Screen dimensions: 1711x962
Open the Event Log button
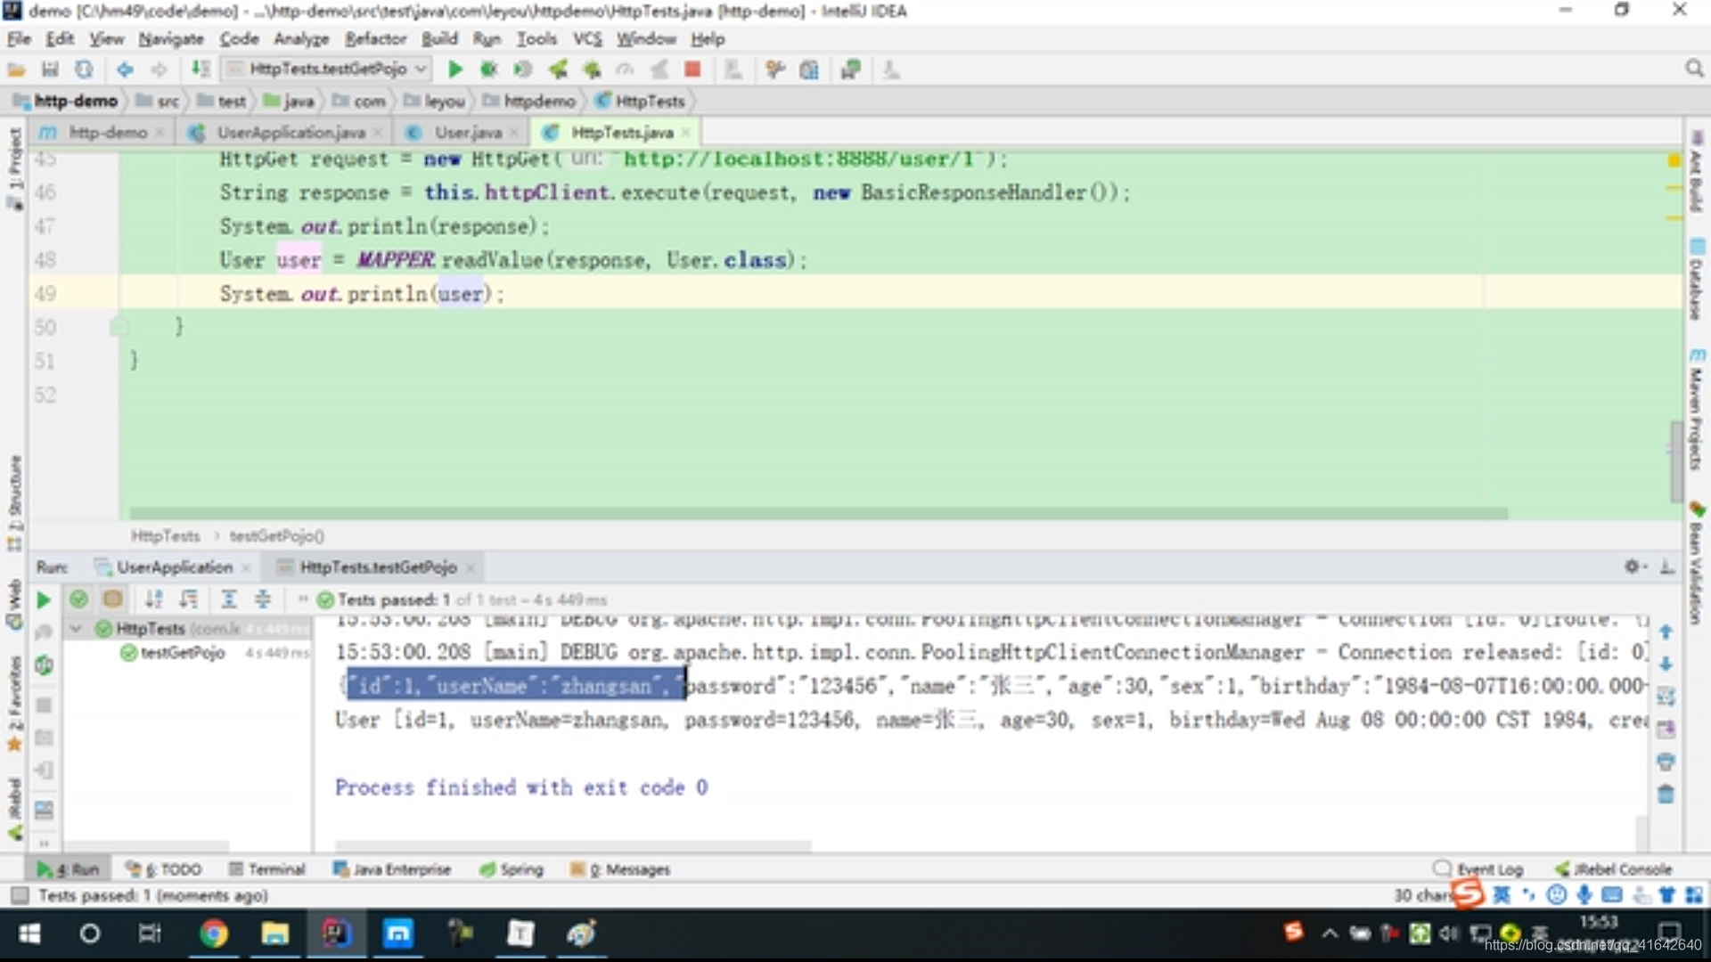pyautogui.click(x=1479, y=868)
